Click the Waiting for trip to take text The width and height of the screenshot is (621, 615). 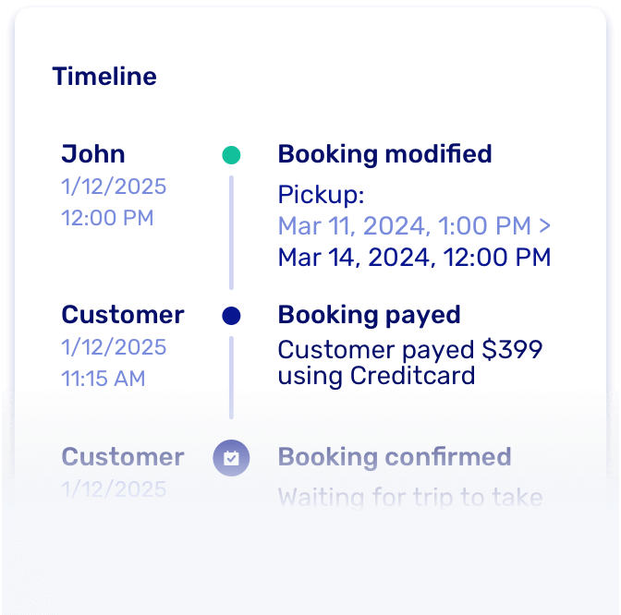tap(409, 499)
